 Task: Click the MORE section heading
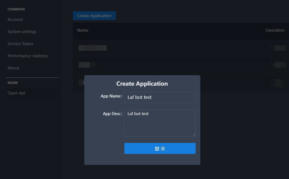pyautogui.click(x=13, y=83)
